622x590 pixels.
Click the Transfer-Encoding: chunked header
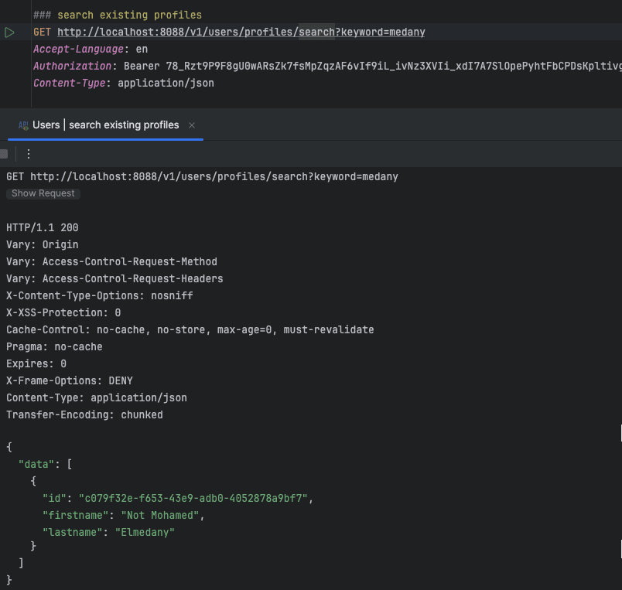click(x=84, y=415)
